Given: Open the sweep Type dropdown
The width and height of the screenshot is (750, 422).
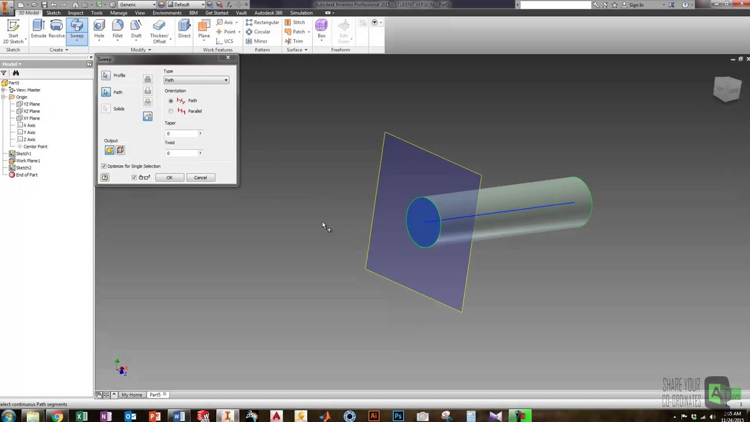Looking at the screenshot, I should coord(196,80).
